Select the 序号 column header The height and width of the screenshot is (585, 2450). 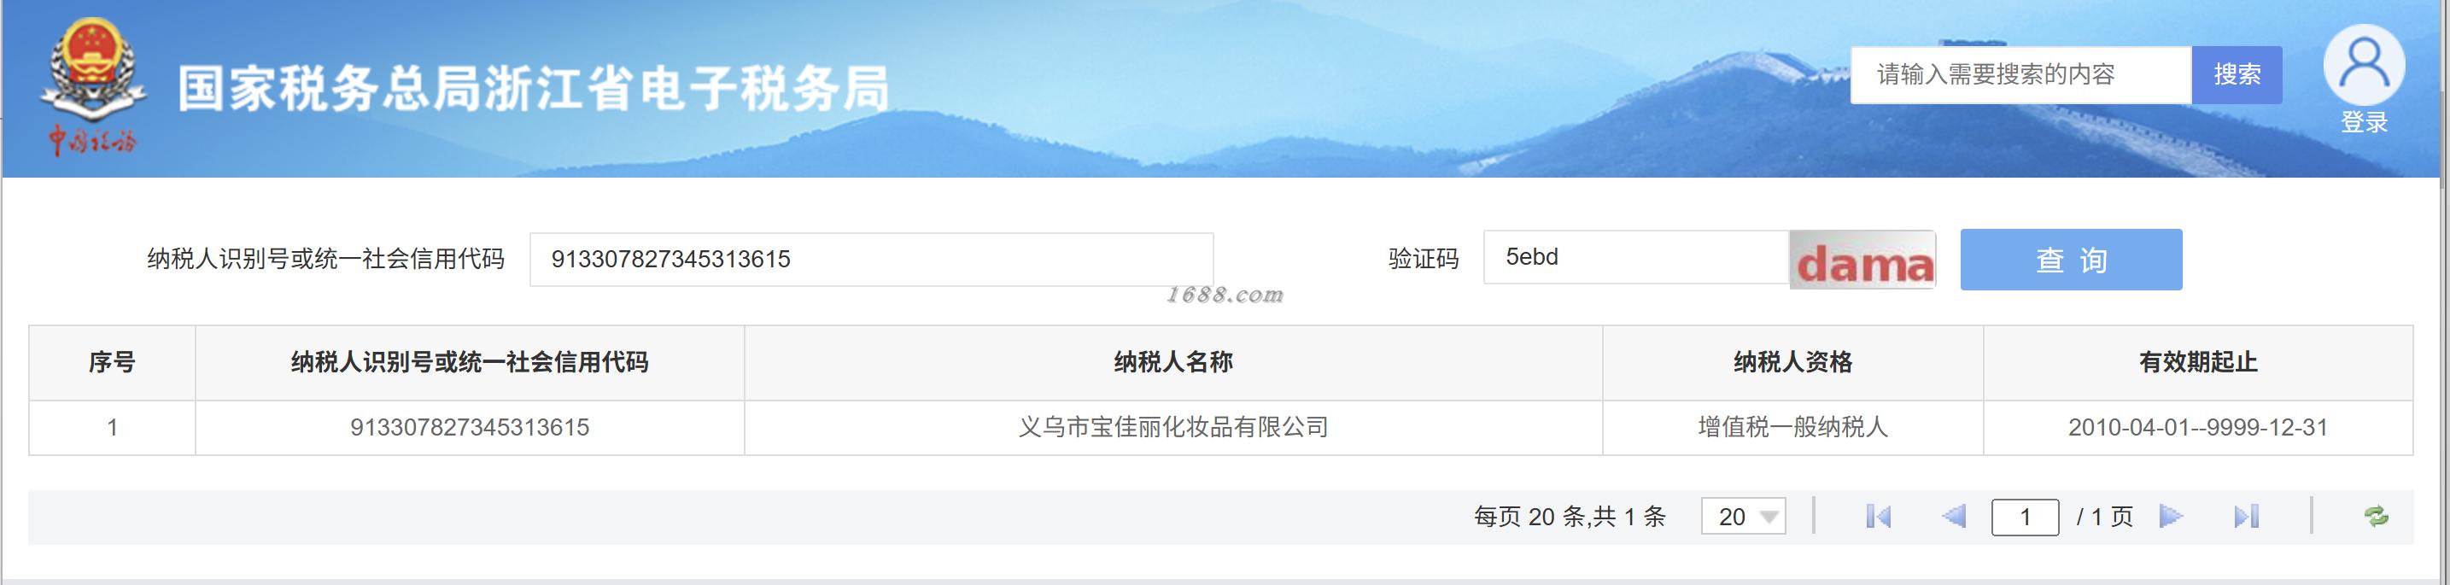coord(112,362)
